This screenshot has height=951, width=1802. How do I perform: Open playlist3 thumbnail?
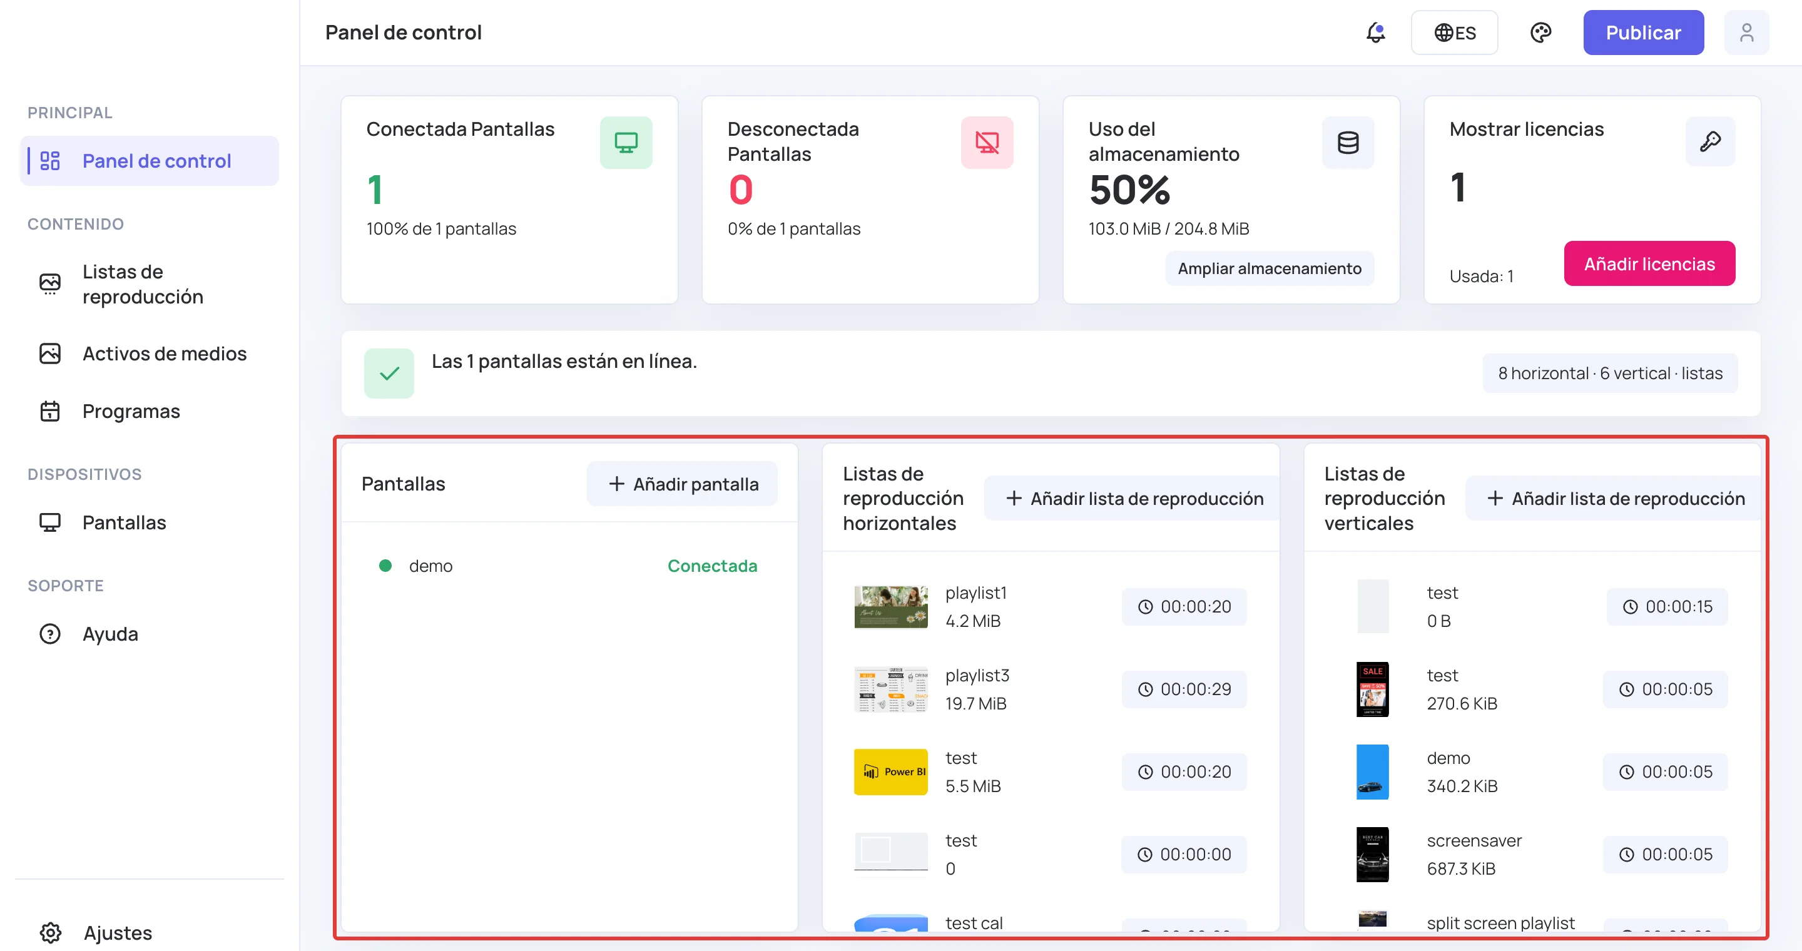point(890,689)
